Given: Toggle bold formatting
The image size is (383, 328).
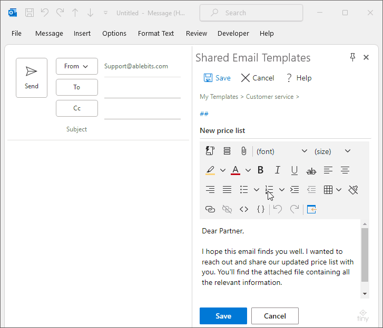Looking at the screenshot, I should [x=260, y=170].
